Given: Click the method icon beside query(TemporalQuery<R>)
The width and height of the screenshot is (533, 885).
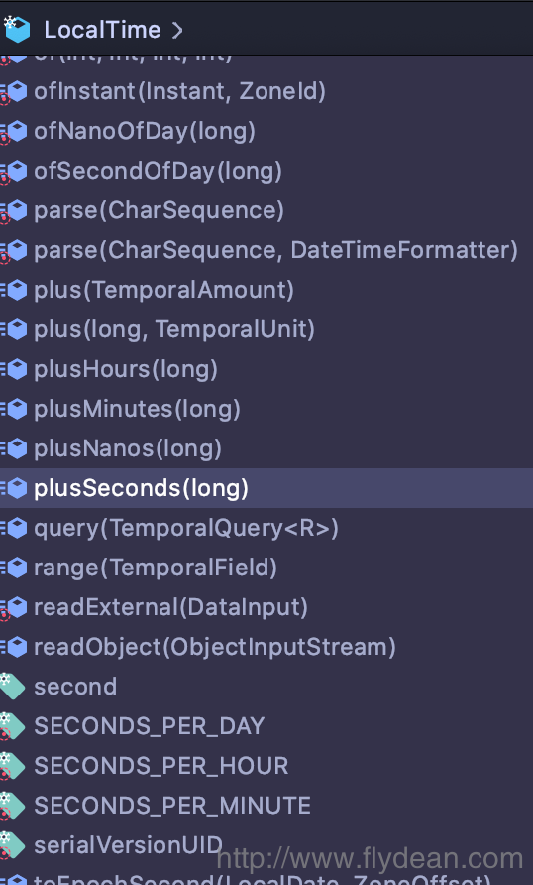Looking at the screenshot, I should (x=14, y=528).
